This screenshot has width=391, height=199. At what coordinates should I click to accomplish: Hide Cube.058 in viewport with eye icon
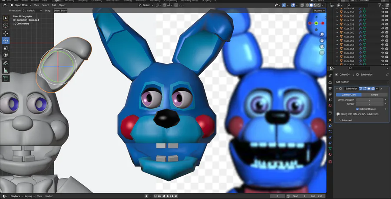(383, 24)
